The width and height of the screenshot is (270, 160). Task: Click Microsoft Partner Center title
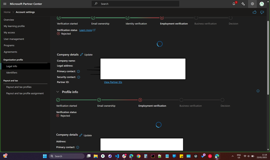[x=26, y=4]
